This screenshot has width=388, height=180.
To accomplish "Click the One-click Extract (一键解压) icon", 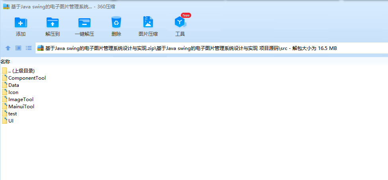I will [x=84, y=23].
